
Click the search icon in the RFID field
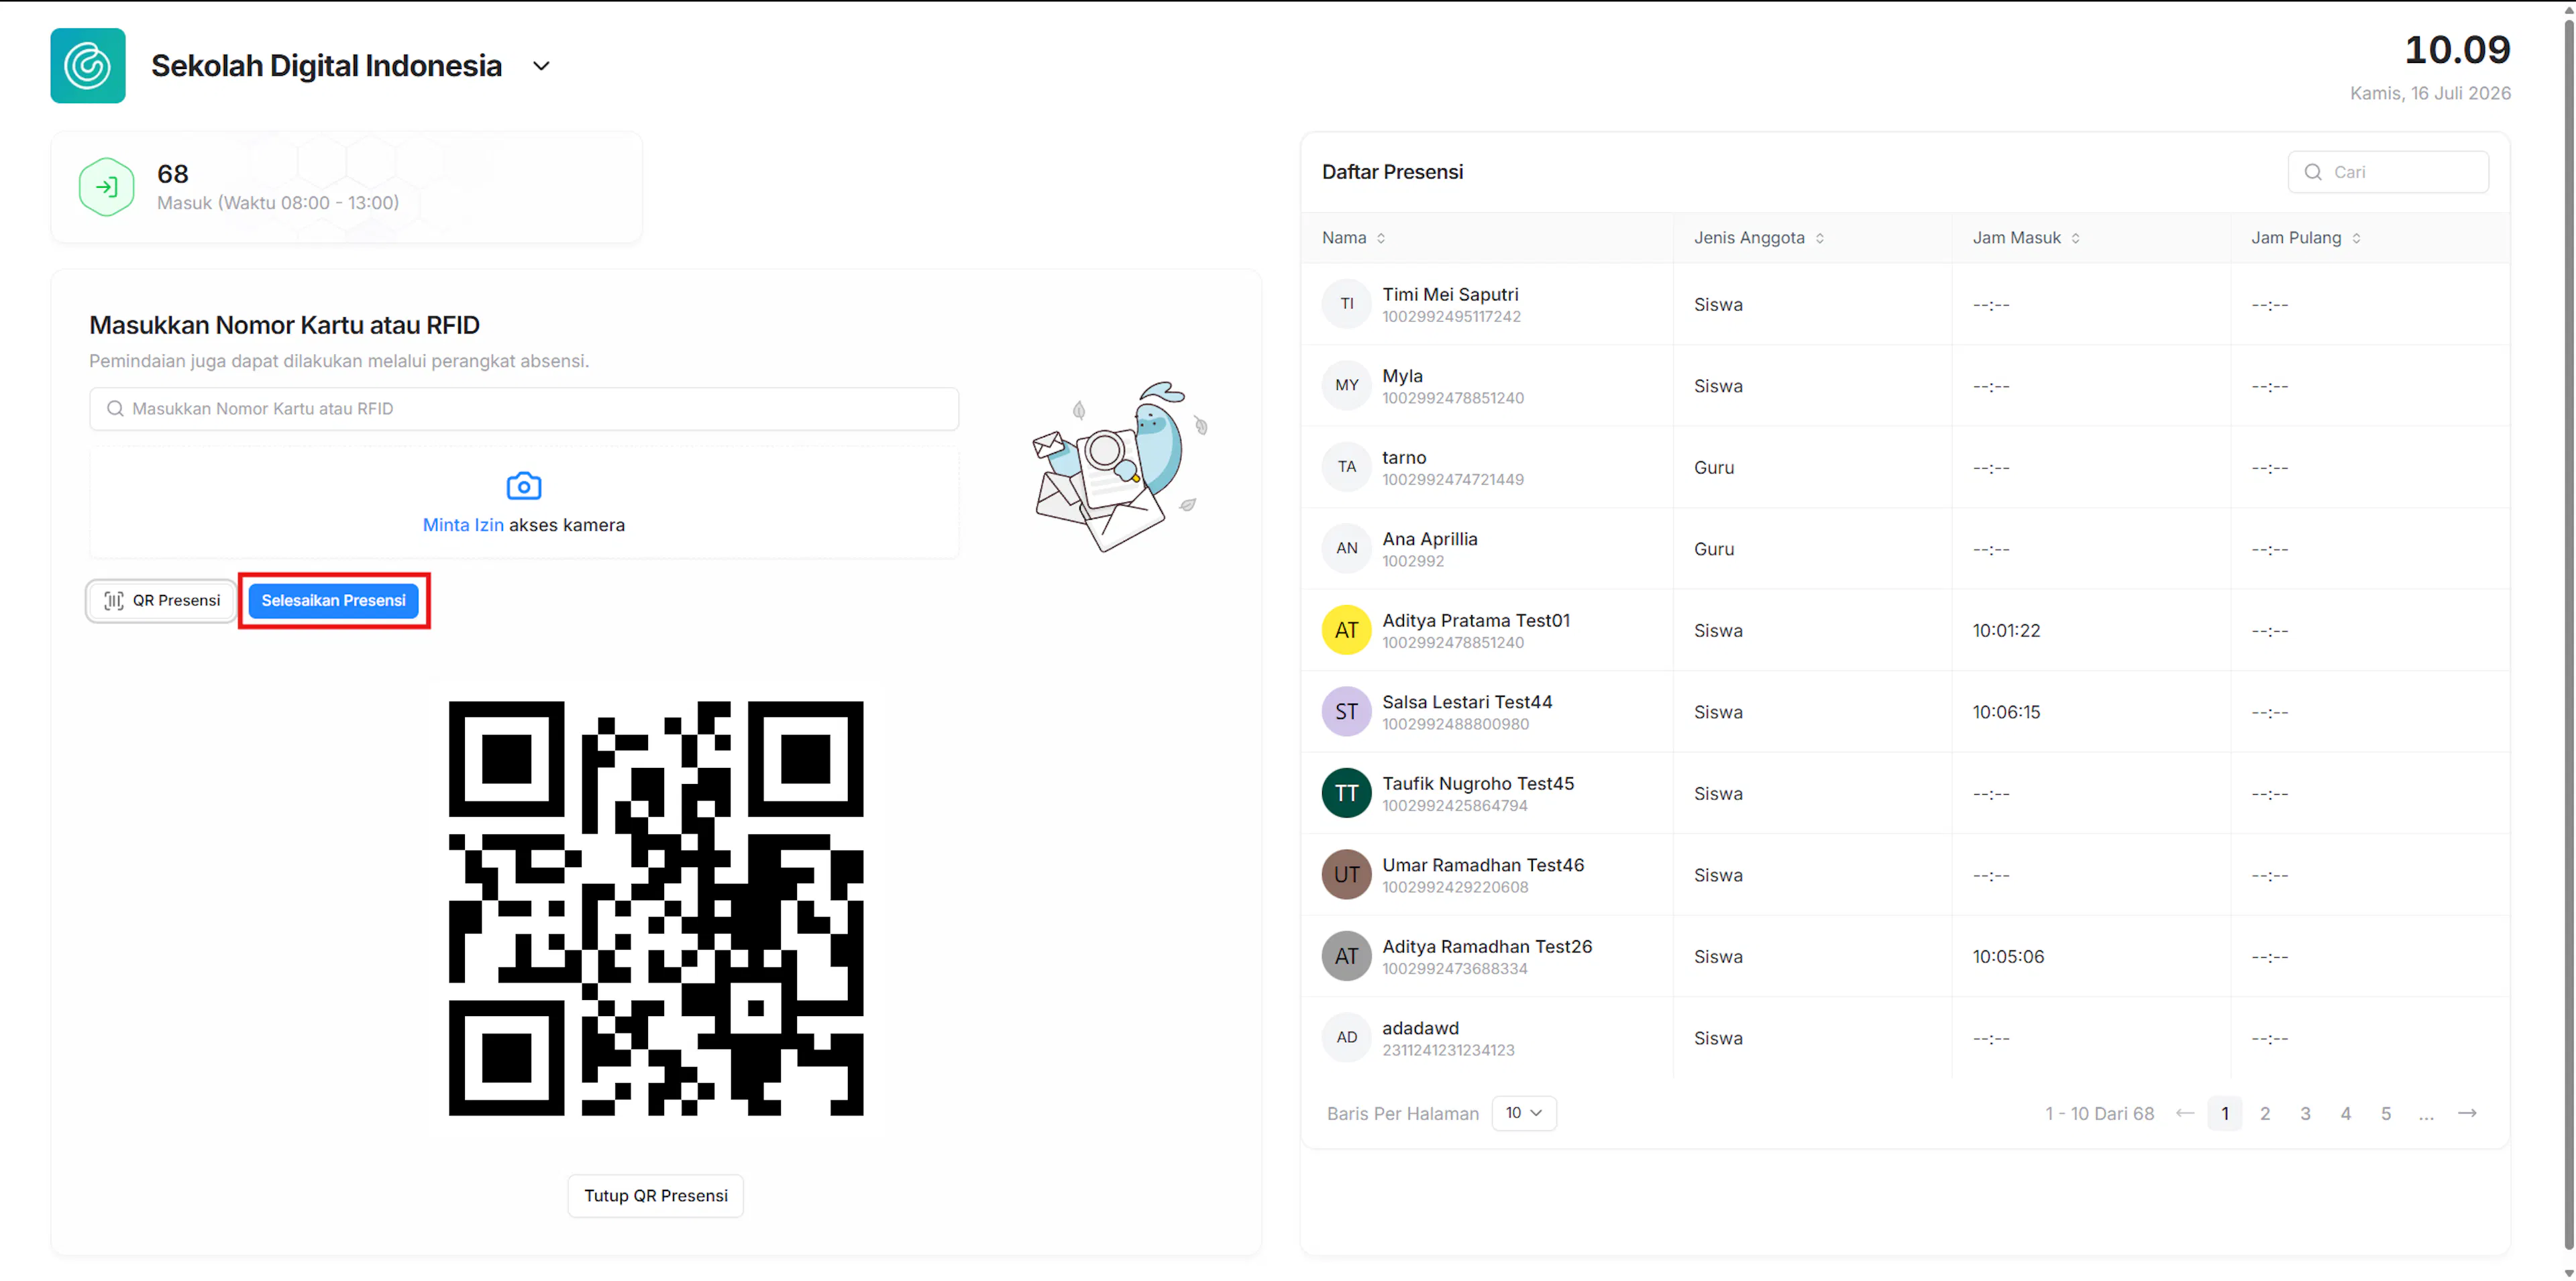click(x=115, y=409)
